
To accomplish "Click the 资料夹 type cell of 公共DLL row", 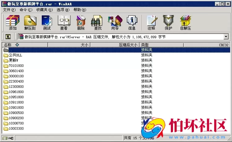I will coord(147,55).
